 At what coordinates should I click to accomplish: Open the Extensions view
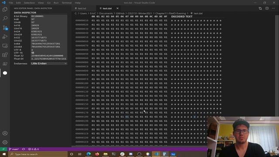[5, 55]
